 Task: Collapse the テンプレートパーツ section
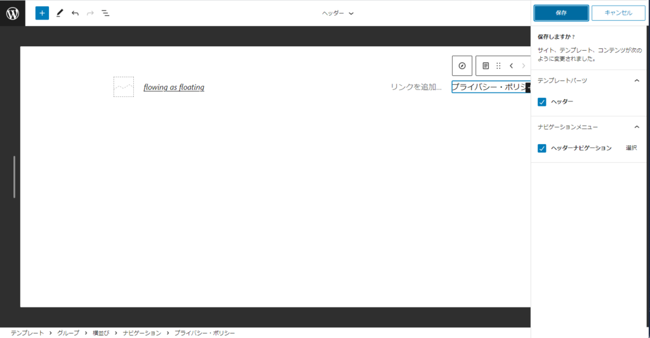tap(637, 81)
